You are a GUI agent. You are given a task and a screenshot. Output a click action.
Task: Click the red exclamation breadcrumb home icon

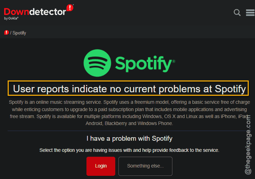tap(6, 33)
